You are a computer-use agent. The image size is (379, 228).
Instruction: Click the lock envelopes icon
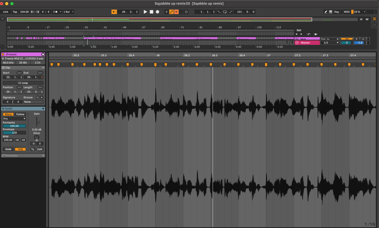coord(315,34)
